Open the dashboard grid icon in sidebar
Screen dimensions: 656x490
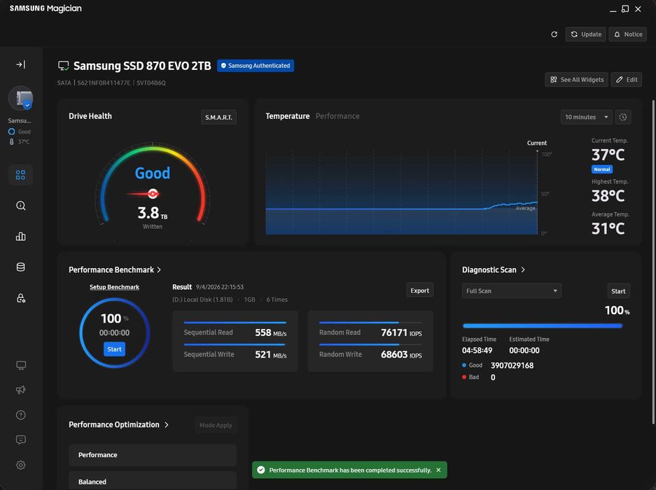coord(20,174)
